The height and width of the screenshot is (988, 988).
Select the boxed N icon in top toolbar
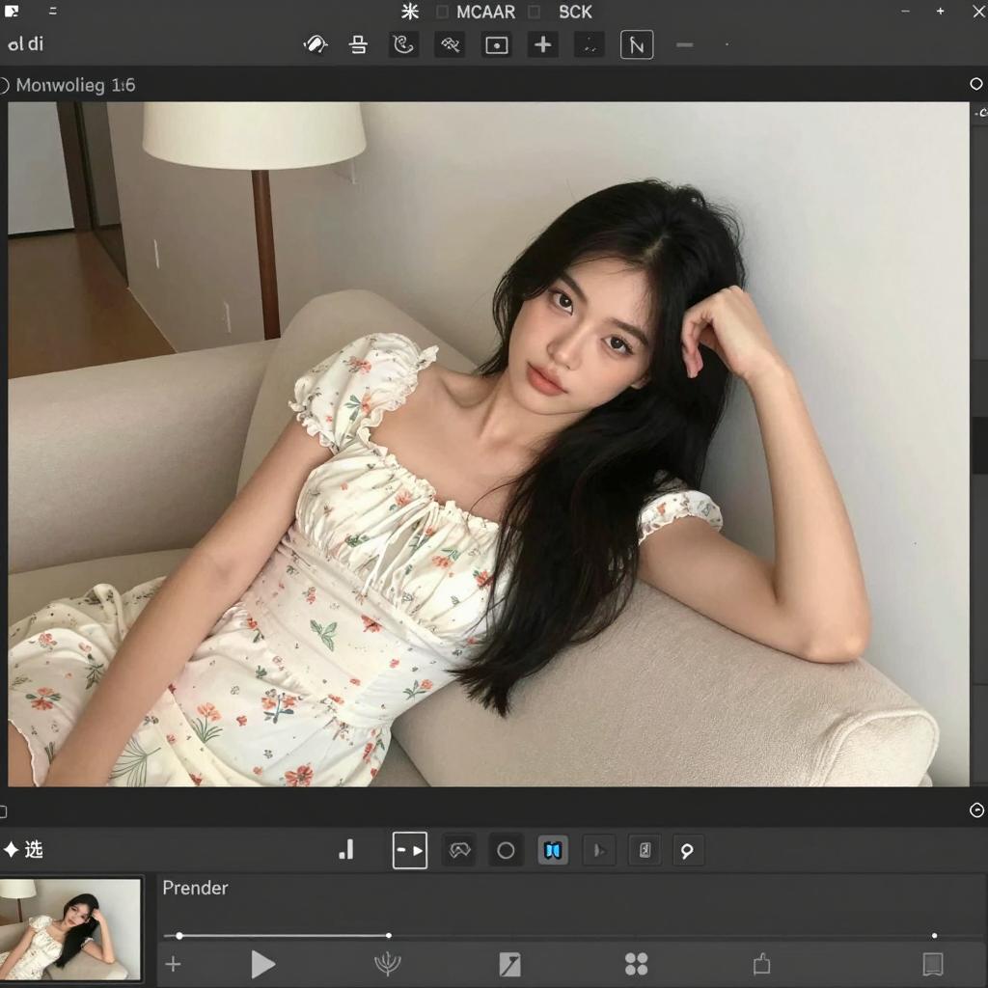pyautogui.click(x=637, y=44)
